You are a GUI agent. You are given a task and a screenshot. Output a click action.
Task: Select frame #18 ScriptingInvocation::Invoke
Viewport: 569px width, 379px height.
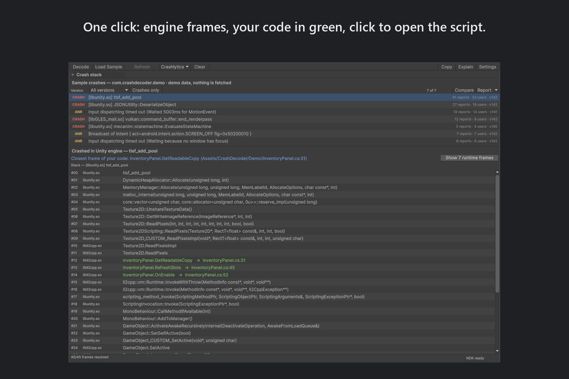(282, 304)
